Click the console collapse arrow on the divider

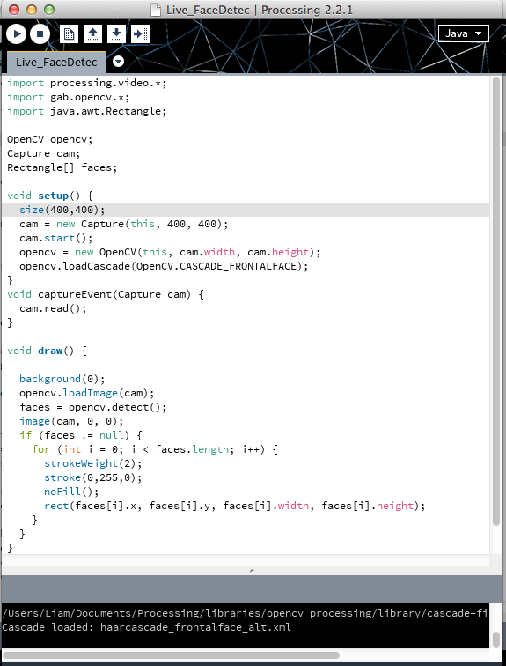[252, 571]
